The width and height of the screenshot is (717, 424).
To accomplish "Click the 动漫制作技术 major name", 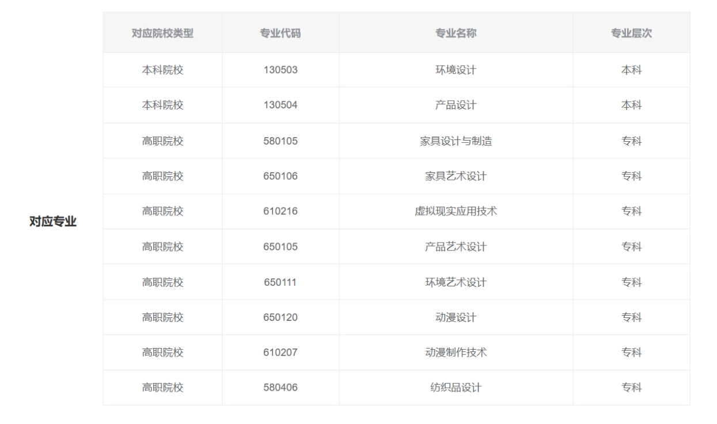I will pyautogui.click(x=456, y=353).
